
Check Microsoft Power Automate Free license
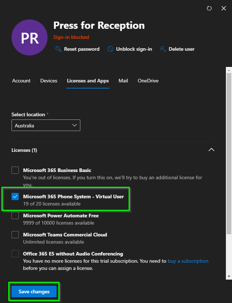coord(15,216)
